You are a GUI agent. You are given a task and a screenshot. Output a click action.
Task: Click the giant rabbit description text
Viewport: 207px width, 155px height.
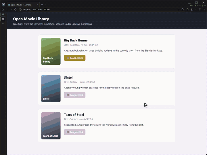point(113,50)
